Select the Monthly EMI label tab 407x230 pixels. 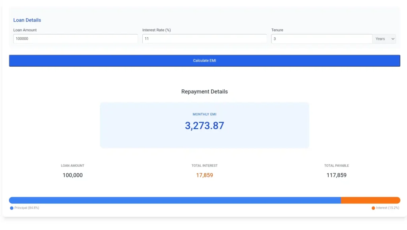204,114
